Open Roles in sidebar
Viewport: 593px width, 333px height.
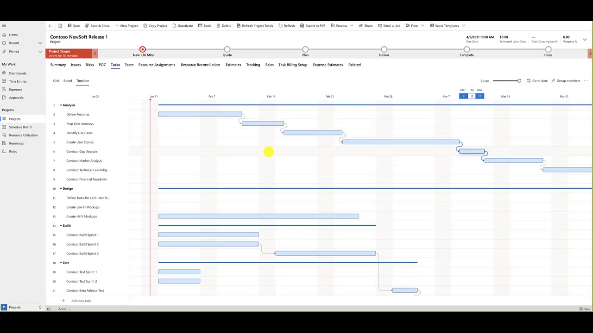pyautogui.click(x=13, y=151)
